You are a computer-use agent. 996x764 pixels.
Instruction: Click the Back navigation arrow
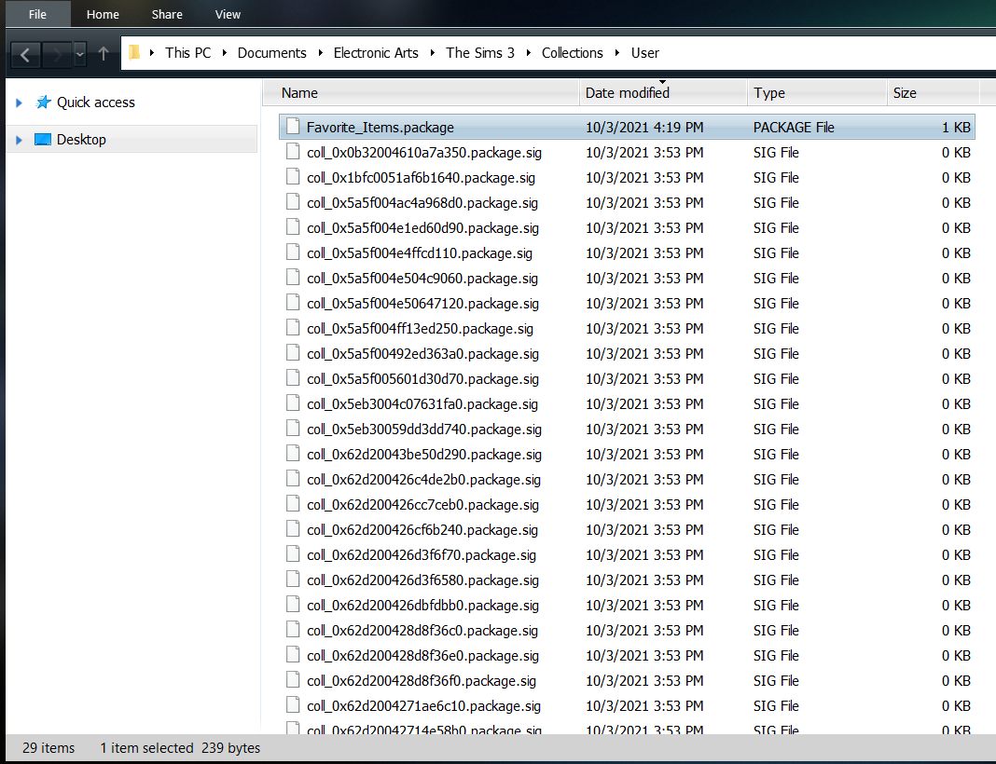click(x=25, y=55)
